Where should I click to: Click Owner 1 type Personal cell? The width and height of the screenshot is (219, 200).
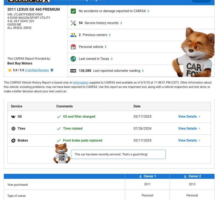(147, 195)
